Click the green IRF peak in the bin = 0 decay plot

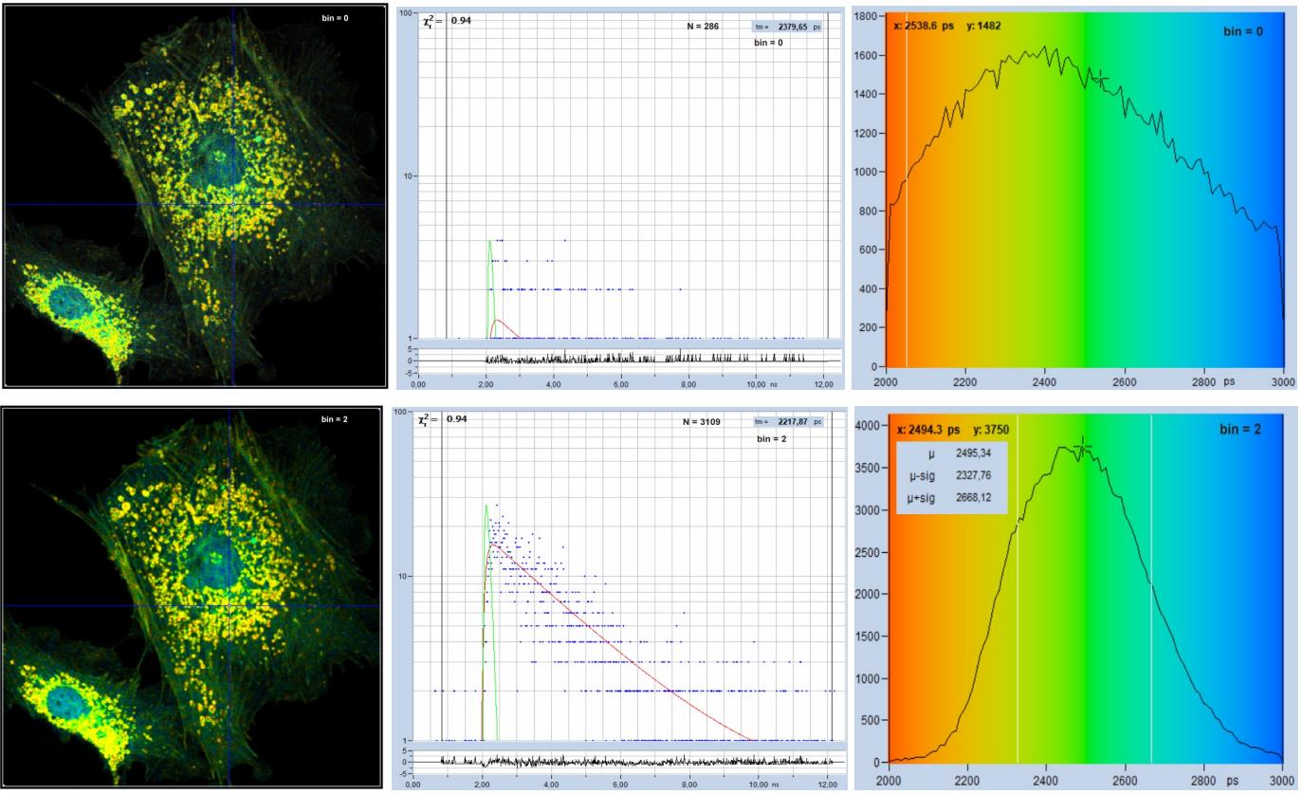(489, 243)
